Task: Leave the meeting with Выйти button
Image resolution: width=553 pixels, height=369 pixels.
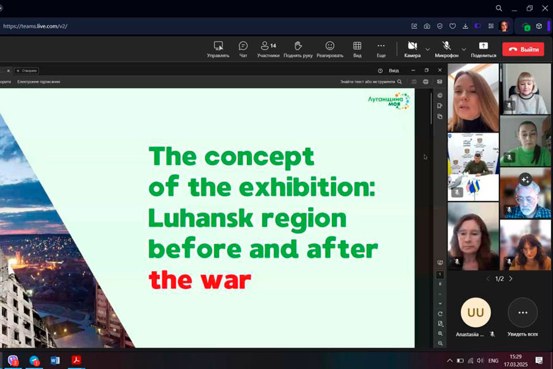Action: tap(522, 49)
